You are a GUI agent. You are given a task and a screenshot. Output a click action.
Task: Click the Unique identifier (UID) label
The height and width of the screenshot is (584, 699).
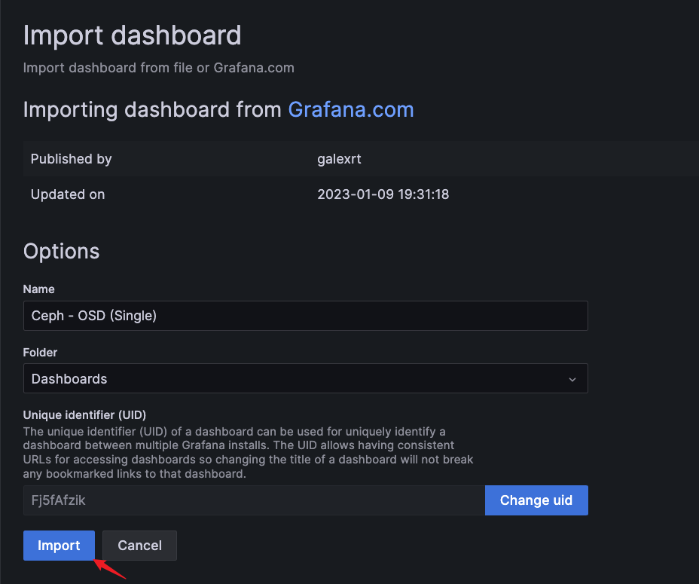84,415
